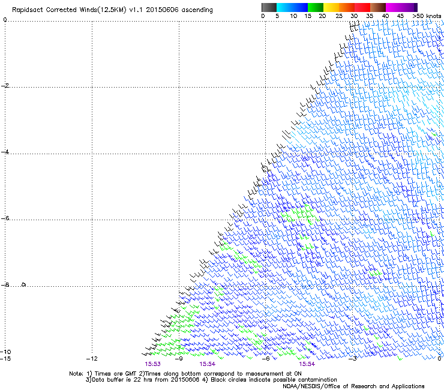
Task: Click the '15:54' timestamp between '-6' and '-3' labels
Action: (x=307, y=364)
